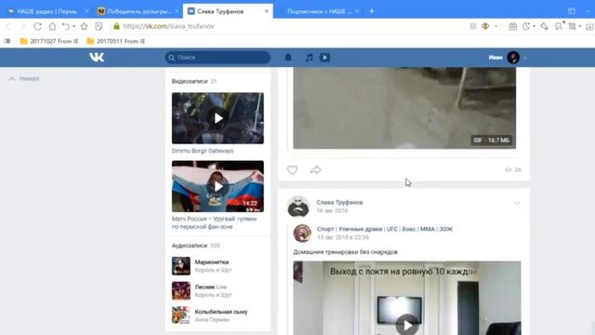
Task: Like the GIF post with heart
Action: [292, 169]
